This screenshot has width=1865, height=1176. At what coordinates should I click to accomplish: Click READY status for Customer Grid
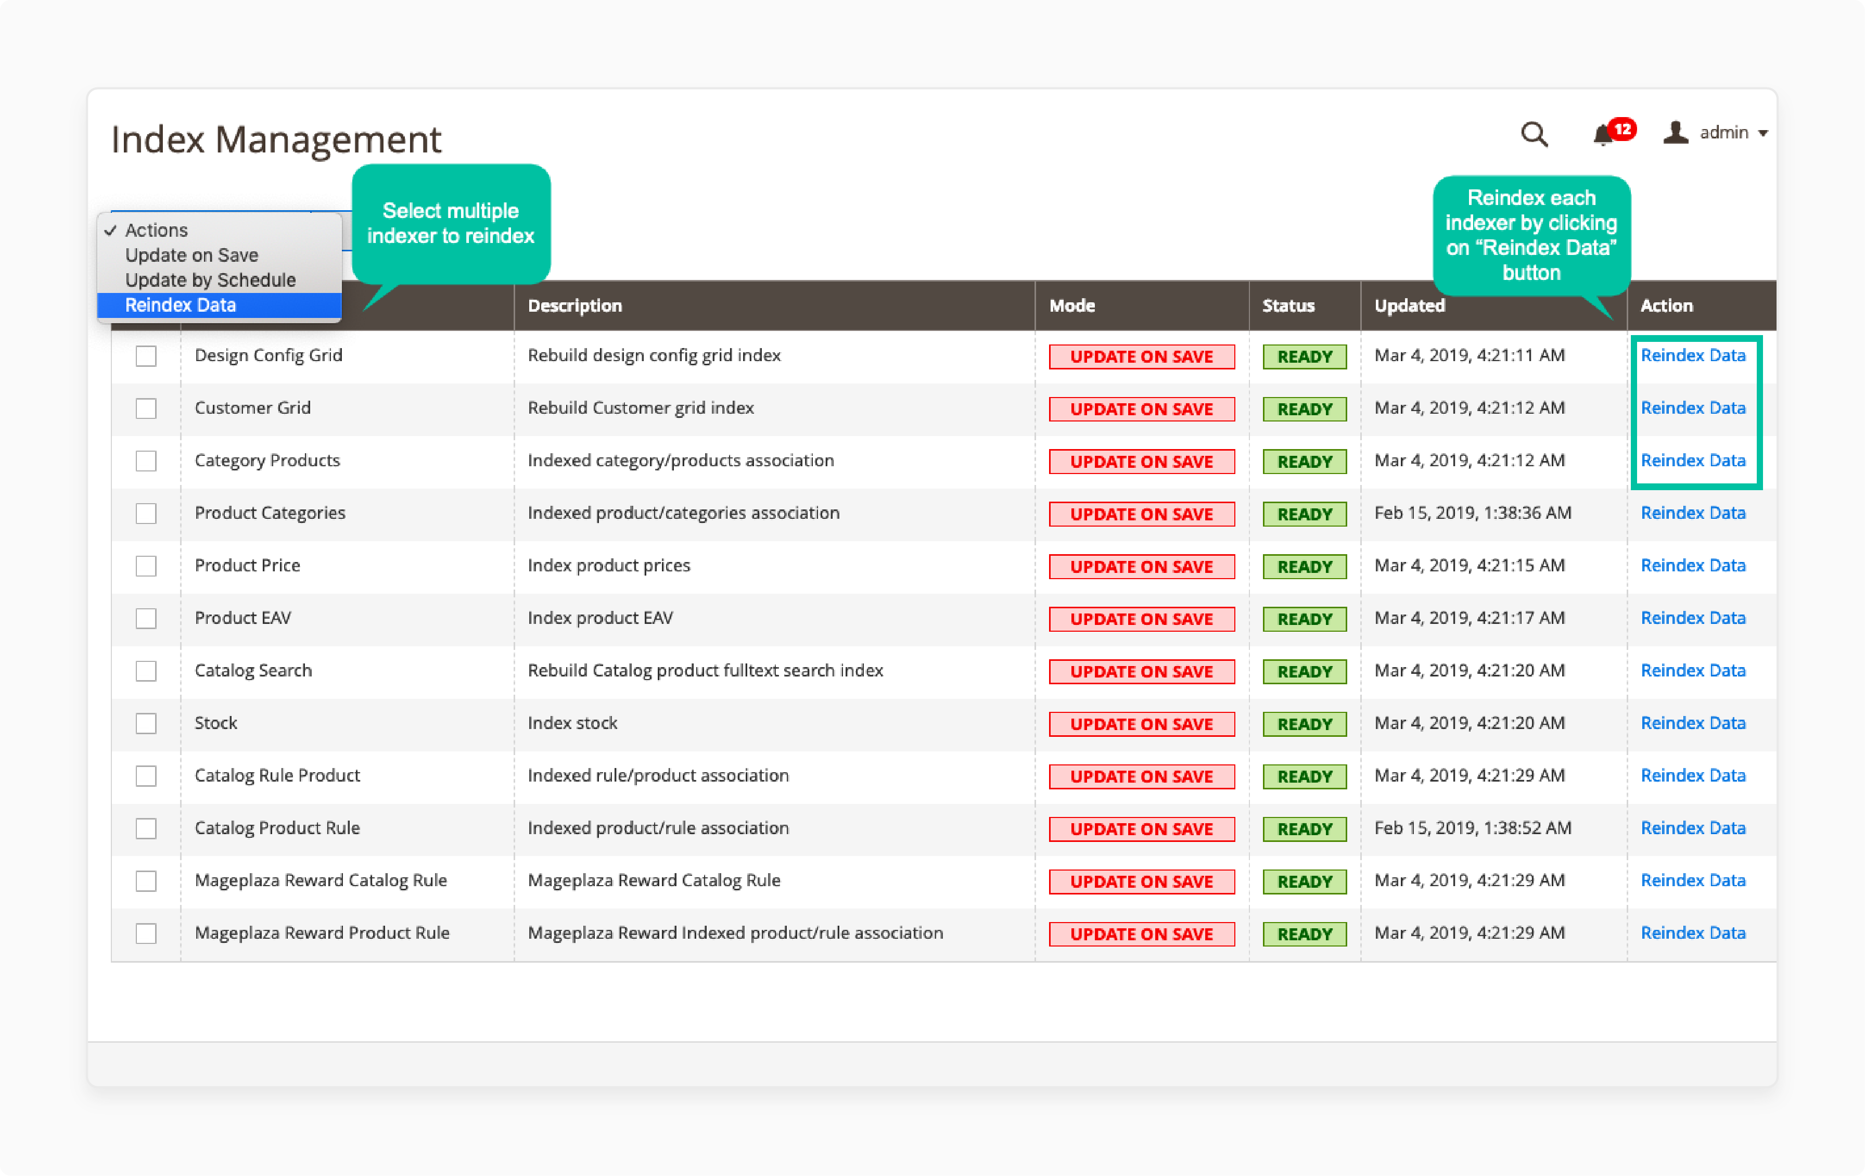pyautogui.click(x=1304, y=409)
